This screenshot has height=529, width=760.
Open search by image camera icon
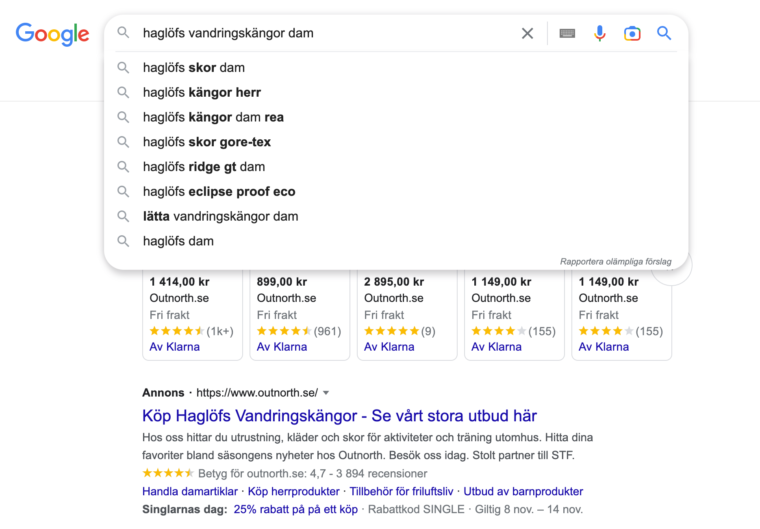(x=632, y=33)
